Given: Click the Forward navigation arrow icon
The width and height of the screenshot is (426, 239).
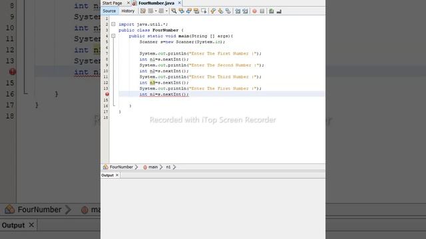Looking at the screenshot, I should click(x=161, y=11).
